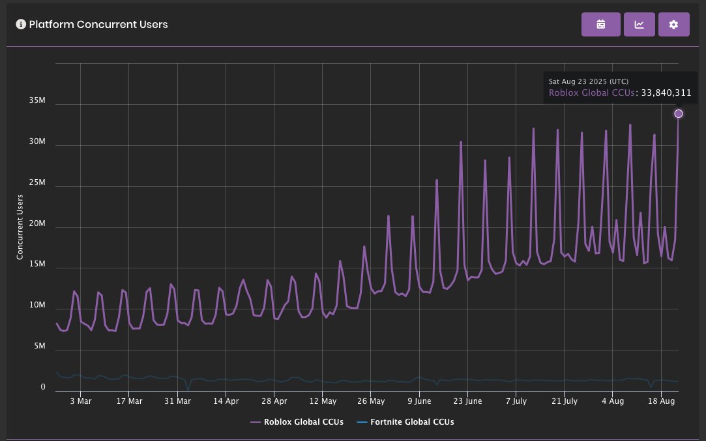706x441 pixels.
Task: Click the 7 July x-axis label
Action: point(516,401)
